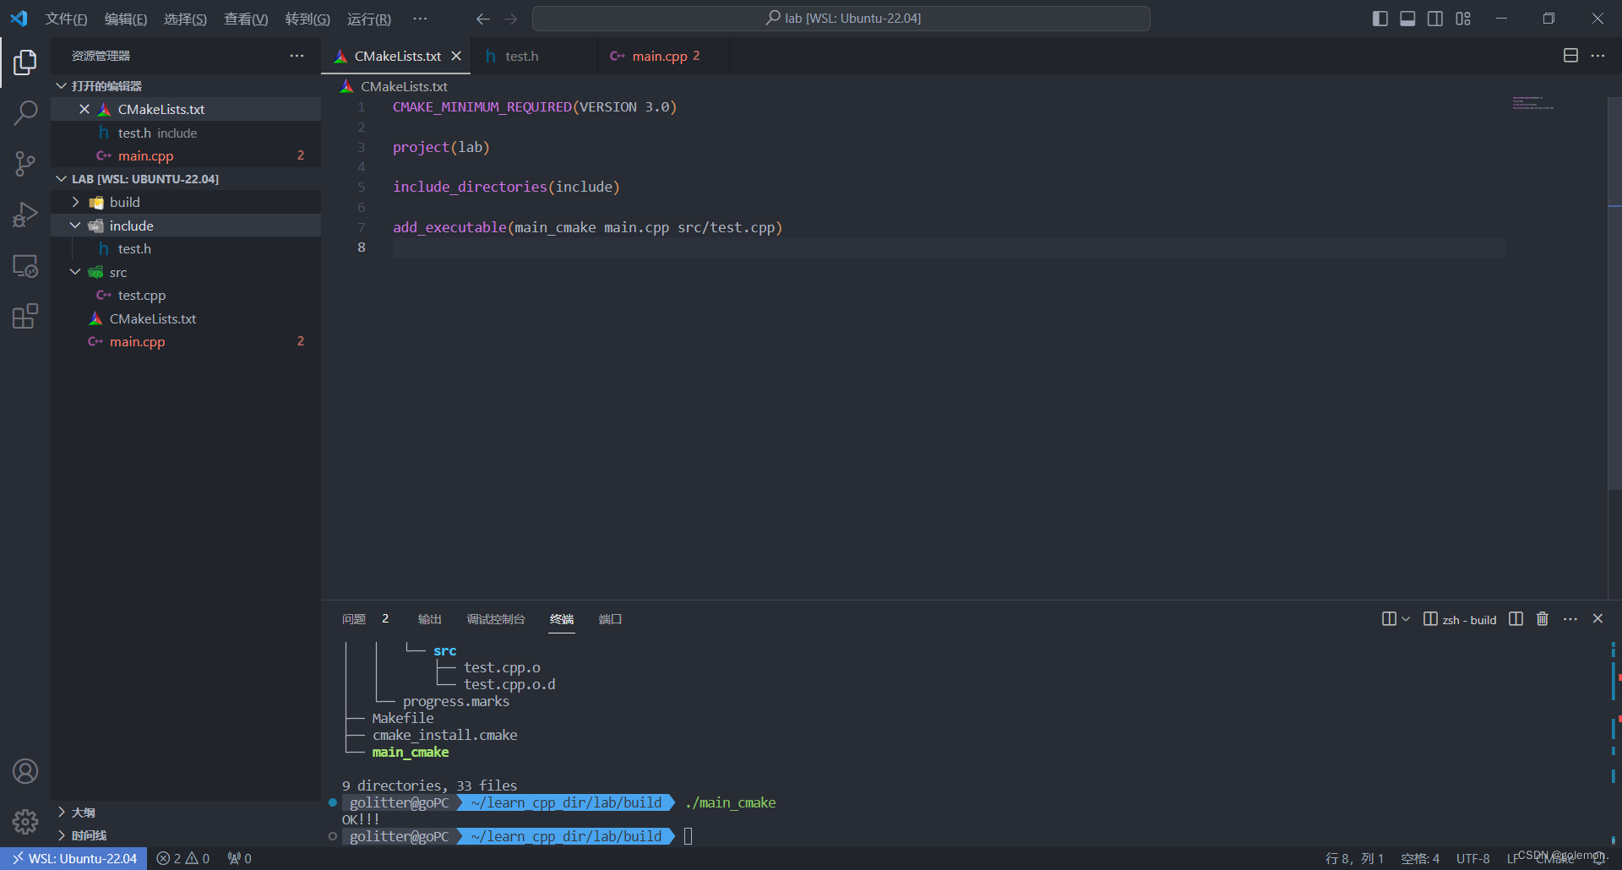Open Remote Explorer view
1622x870 pixels.
coord(25,266)
